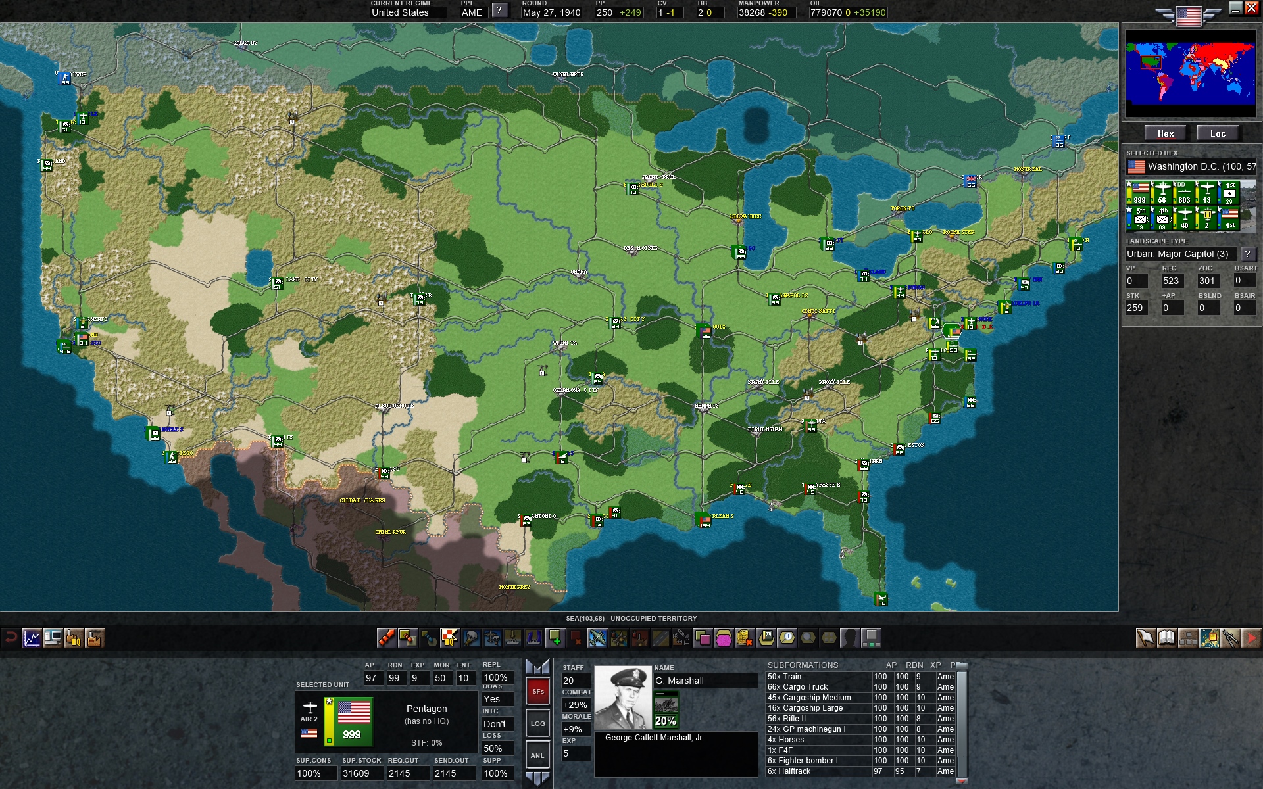Click the selected Pentagon unit large counter
1263x789 pixels.
349,721
